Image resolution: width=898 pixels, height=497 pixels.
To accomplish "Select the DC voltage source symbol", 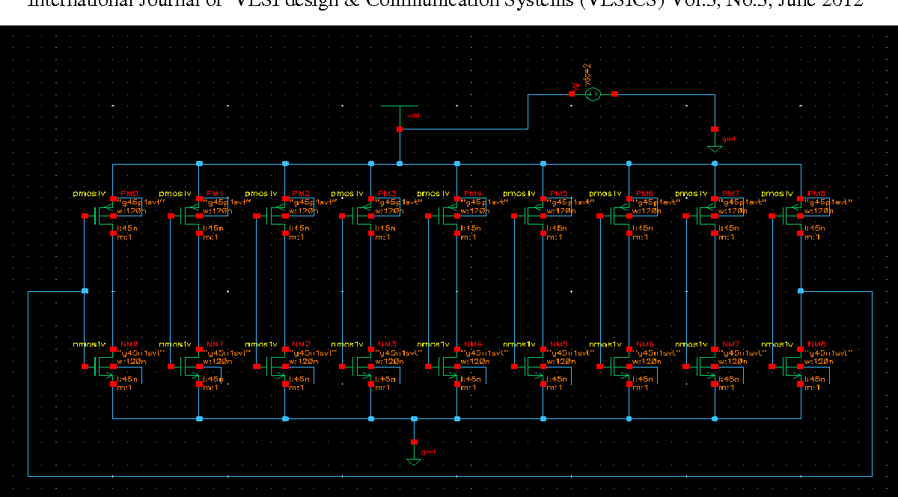I will pyautogui.click(x=593, y=94).
